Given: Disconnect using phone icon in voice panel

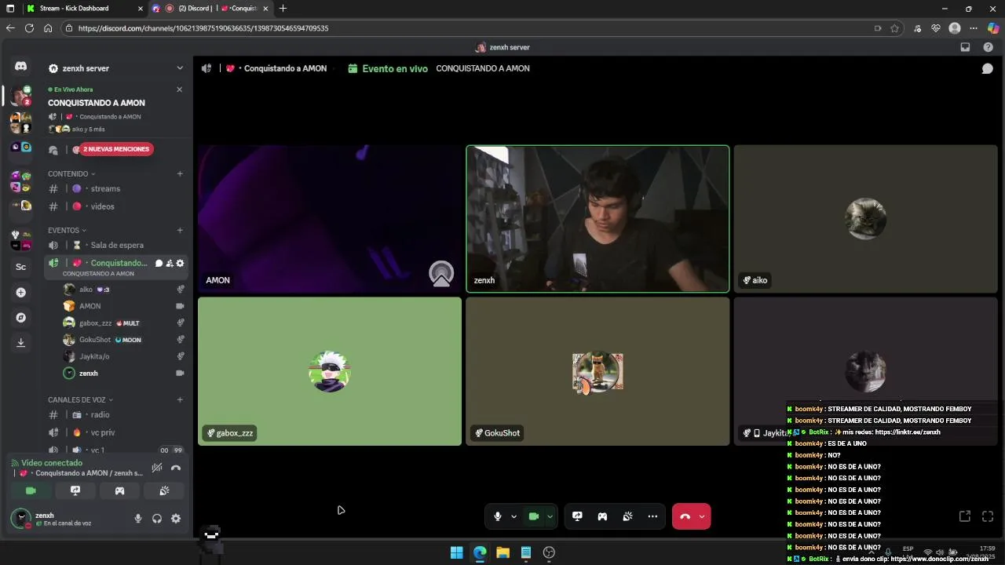Looking at the screenshot, I should tap(176, 468).
